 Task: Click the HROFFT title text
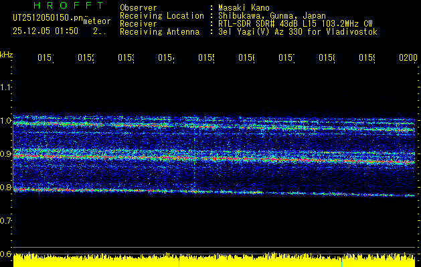(69, 5)
